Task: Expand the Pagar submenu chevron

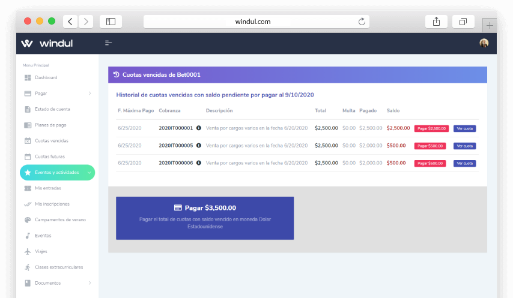Action: pyautogui.click(x=90, y=94)
